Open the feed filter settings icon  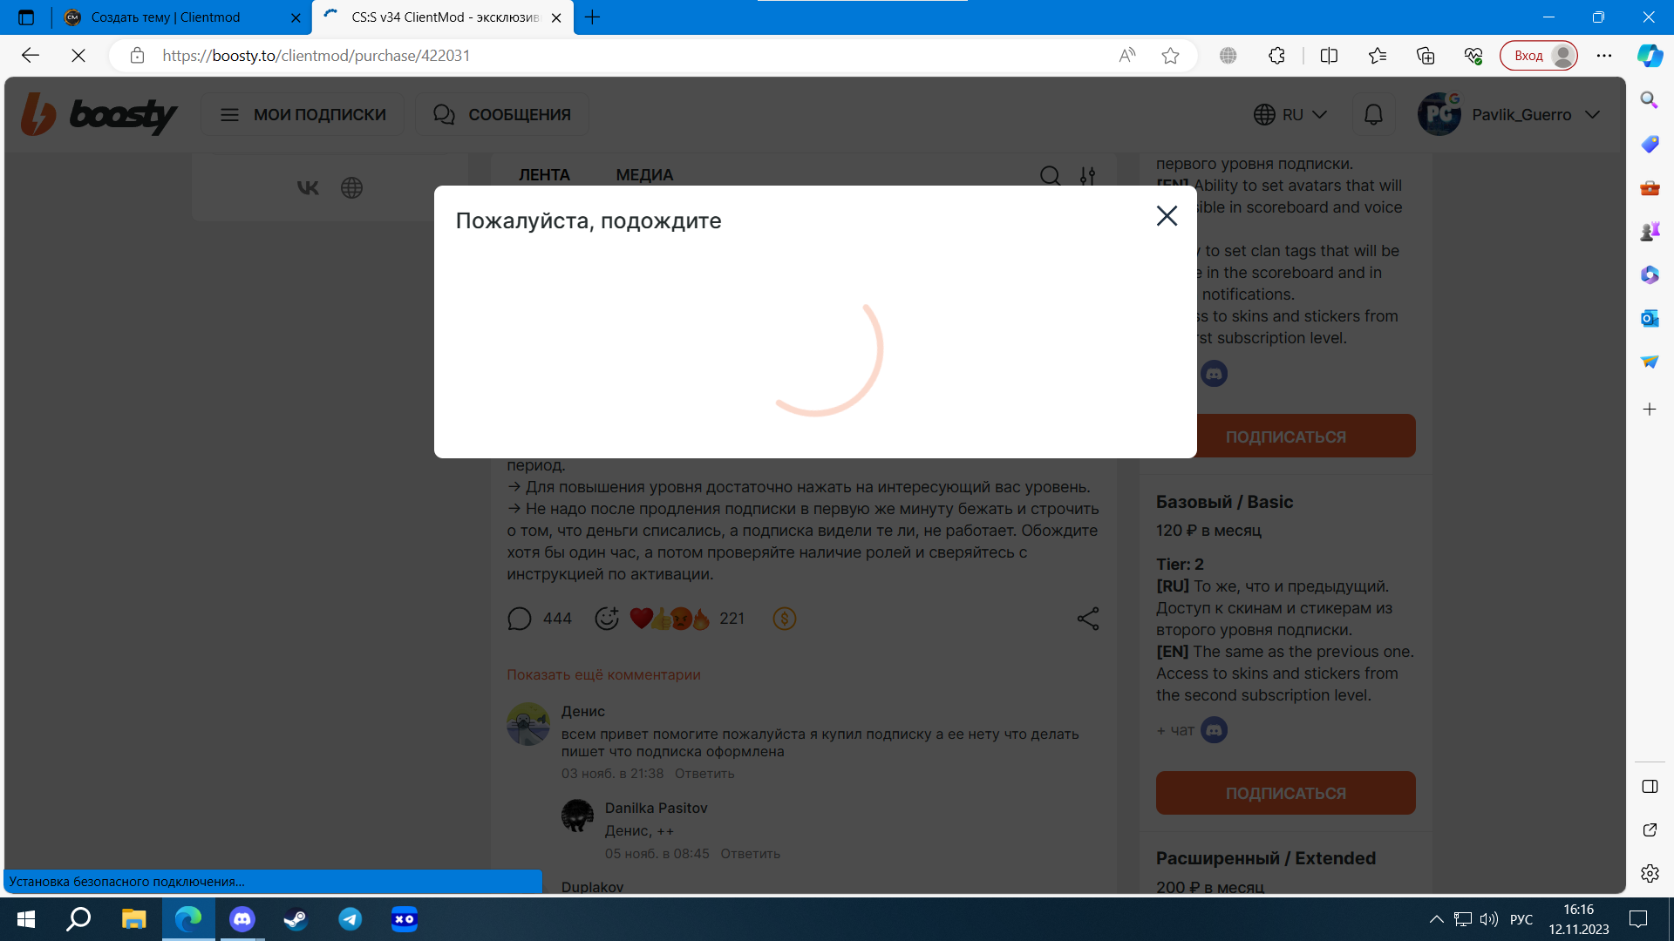[x=1087, y=176]
